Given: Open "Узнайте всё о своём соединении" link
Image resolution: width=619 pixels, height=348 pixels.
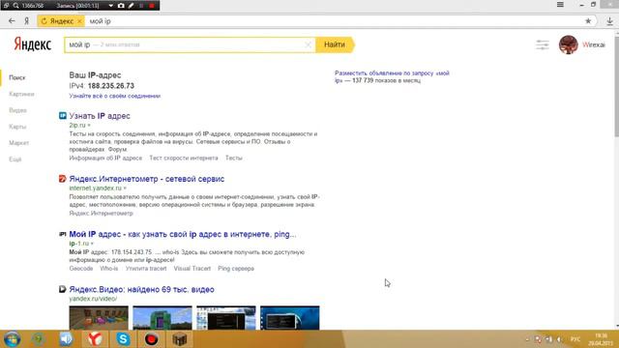Looking at the screenshot, I should coord(115,96).
